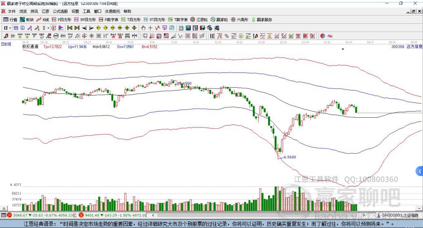This screenshot has width=423, height=228.
Task: Step chart left with black arrow
Action: [x=84, y=28]
